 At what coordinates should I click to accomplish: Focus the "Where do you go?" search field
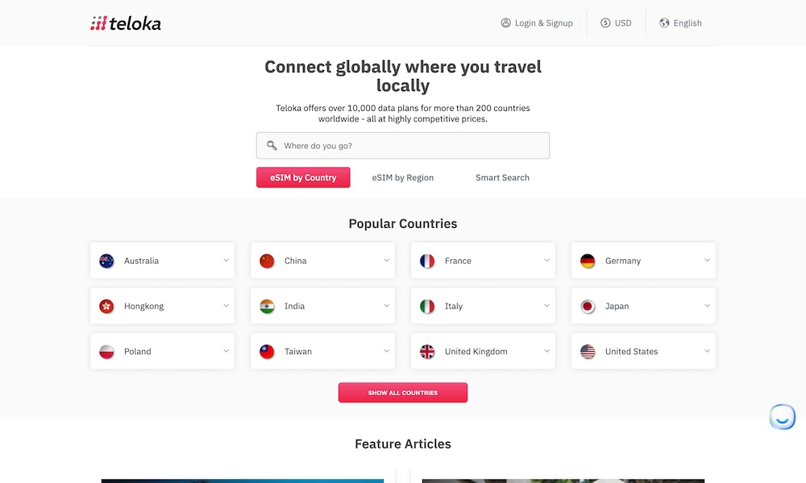pos(411,146)
